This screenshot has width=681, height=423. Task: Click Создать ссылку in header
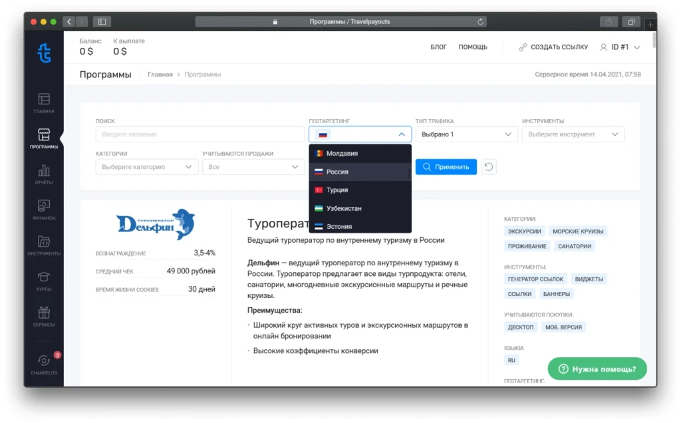pyautogui.click(x=553, y=47)
